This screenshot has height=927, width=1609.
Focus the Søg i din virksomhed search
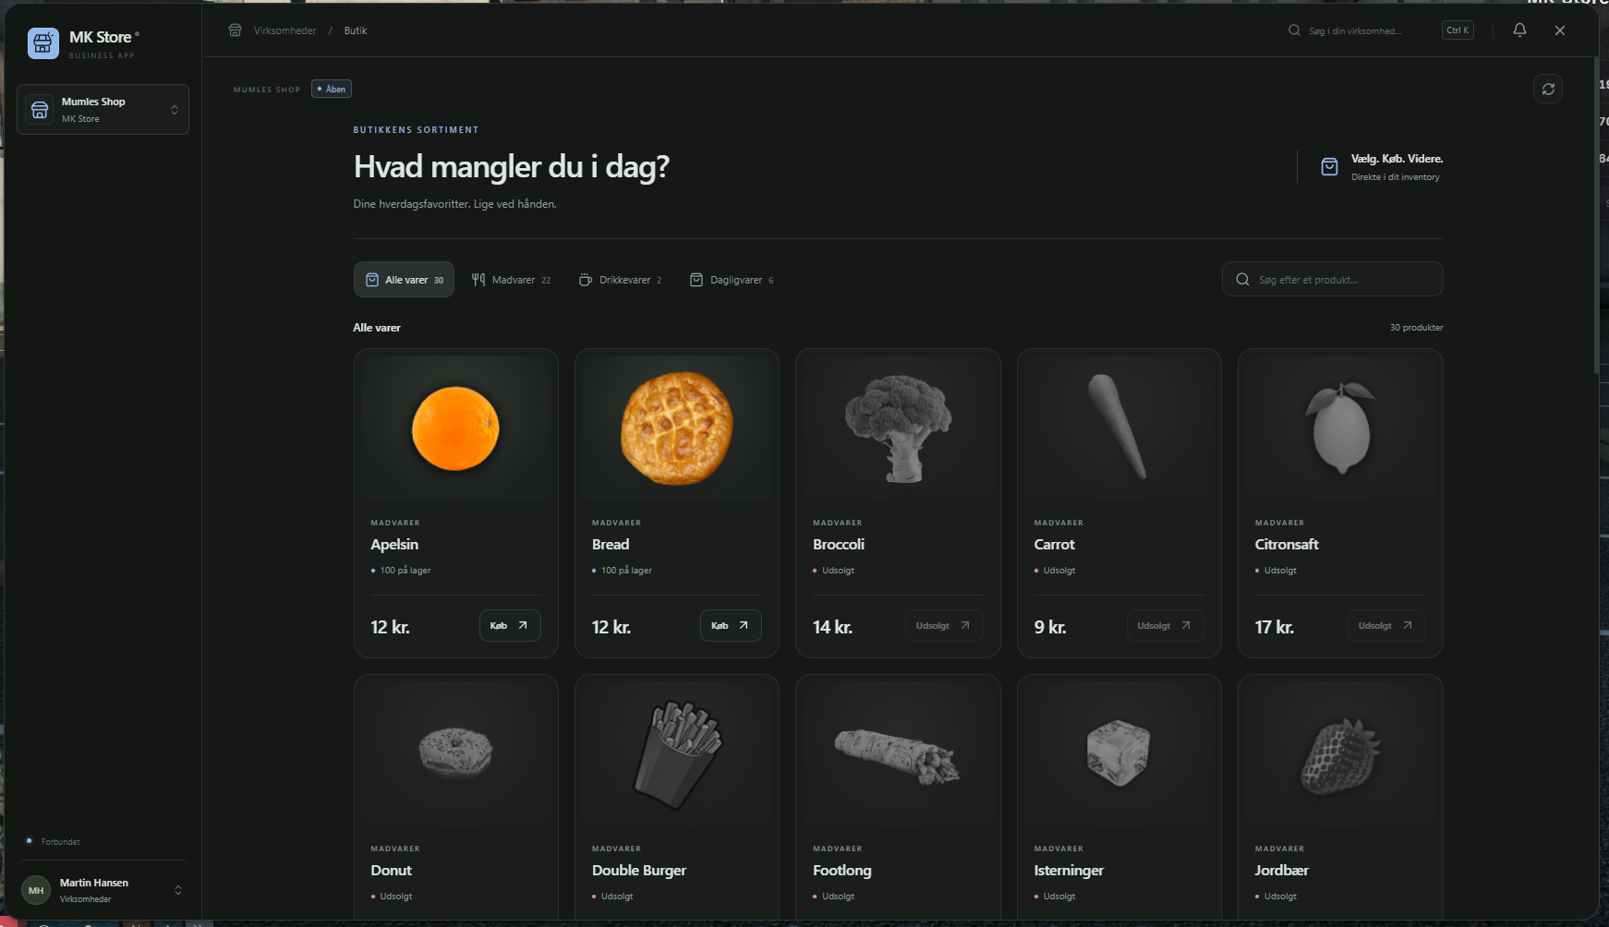pos(1355,30)
